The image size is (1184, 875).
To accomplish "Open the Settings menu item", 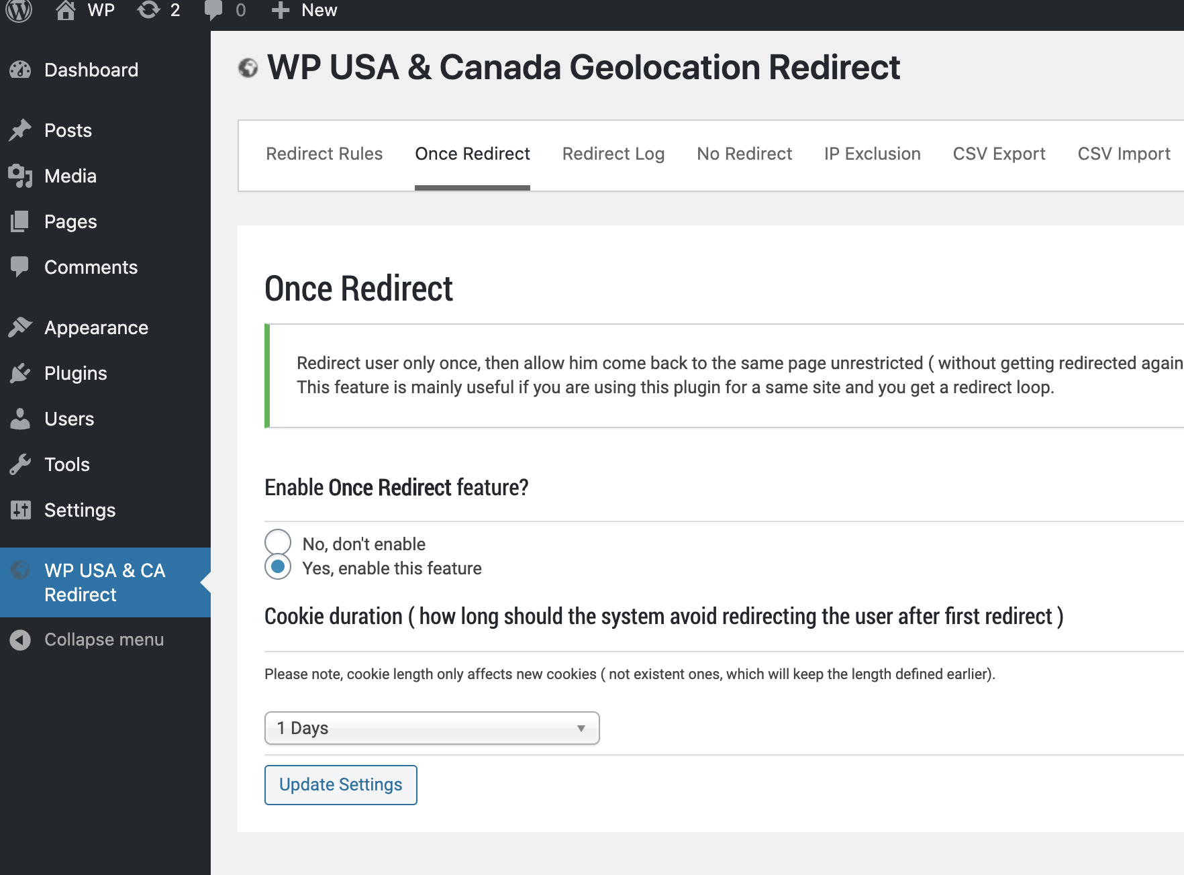I will pos(80,510).
